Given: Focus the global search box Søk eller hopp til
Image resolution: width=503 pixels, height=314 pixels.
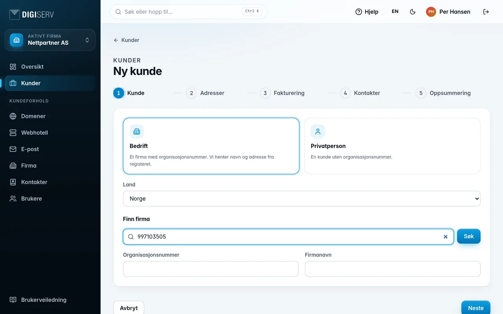Looking at the screenshot, I should (x=189, y=12).
